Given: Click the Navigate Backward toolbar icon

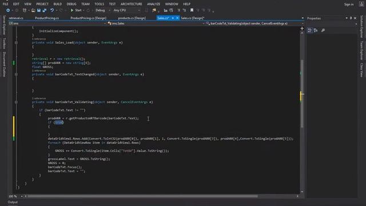Looking at the screenshot, I should click(x=8, y=10).
